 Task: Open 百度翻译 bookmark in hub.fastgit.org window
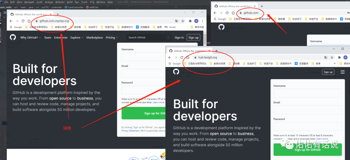[302, 64]
